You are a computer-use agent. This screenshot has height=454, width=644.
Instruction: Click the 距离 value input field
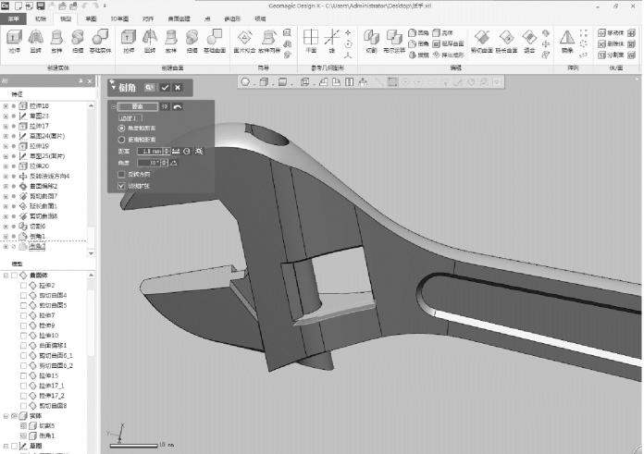click(150, 151)
